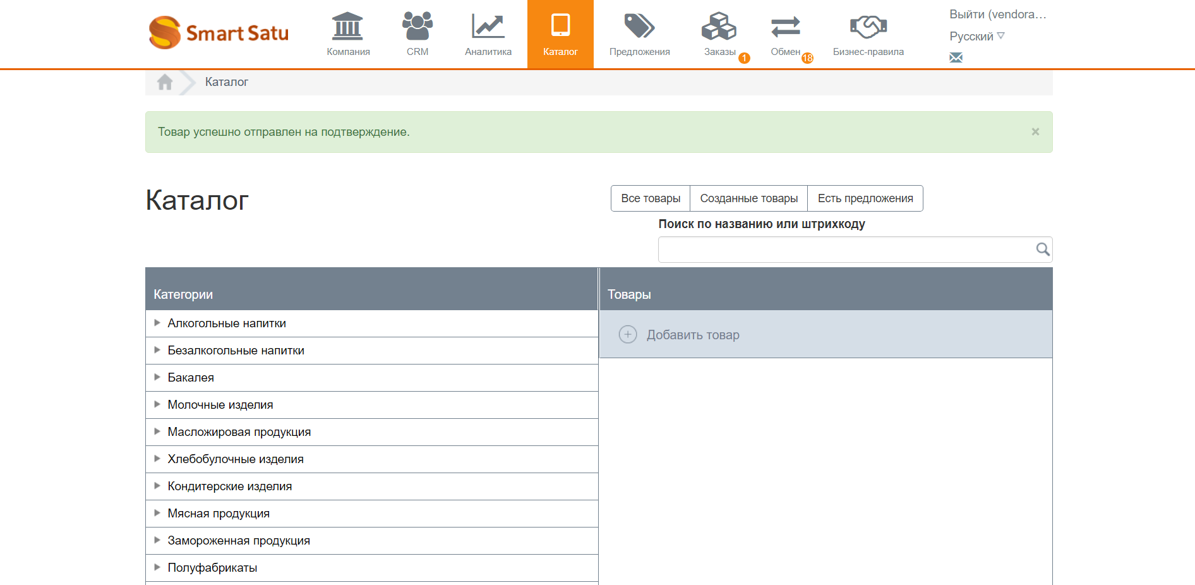Select the Алкогольные напитки category name
The width and height of the screenshot is (1195, 585).
click(x=227, y=323)
